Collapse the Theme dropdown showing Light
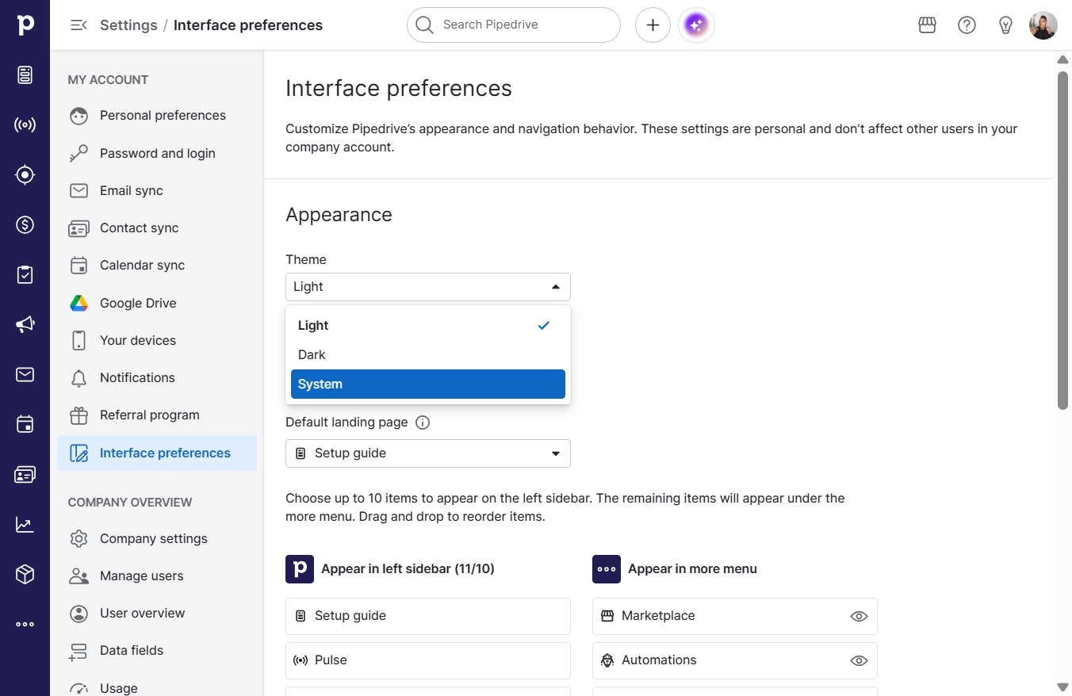Viewport: 1072px width, 696px height. 428,287
